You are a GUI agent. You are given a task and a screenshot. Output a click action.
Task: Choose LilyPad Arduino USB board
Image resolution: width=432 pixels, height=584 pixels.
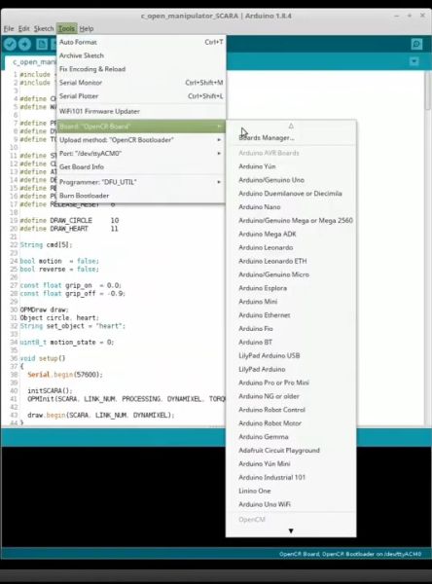point(291,355)
